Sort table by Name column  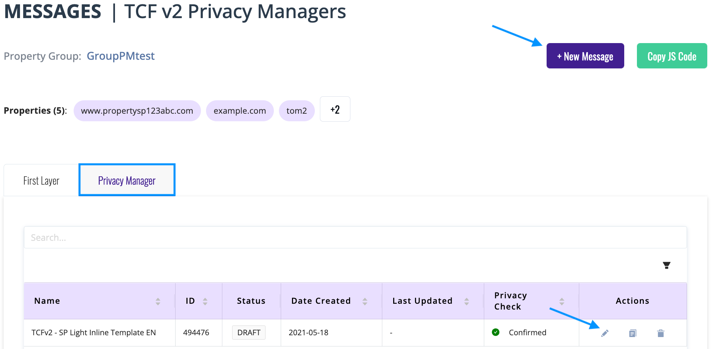click(x=158, y=301)
